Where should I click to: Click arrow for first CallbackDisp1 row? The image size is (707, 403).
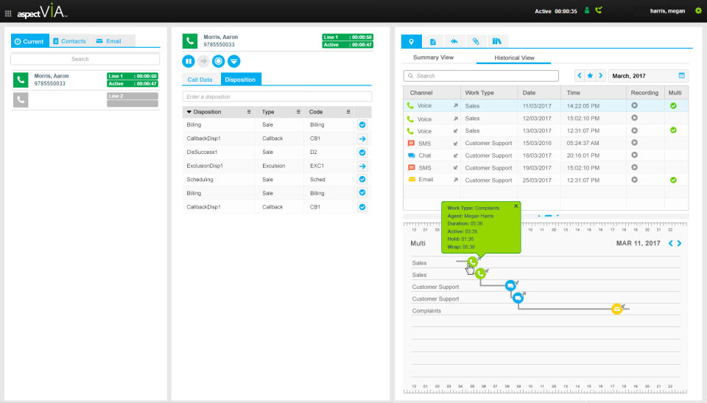pos(362,139)
